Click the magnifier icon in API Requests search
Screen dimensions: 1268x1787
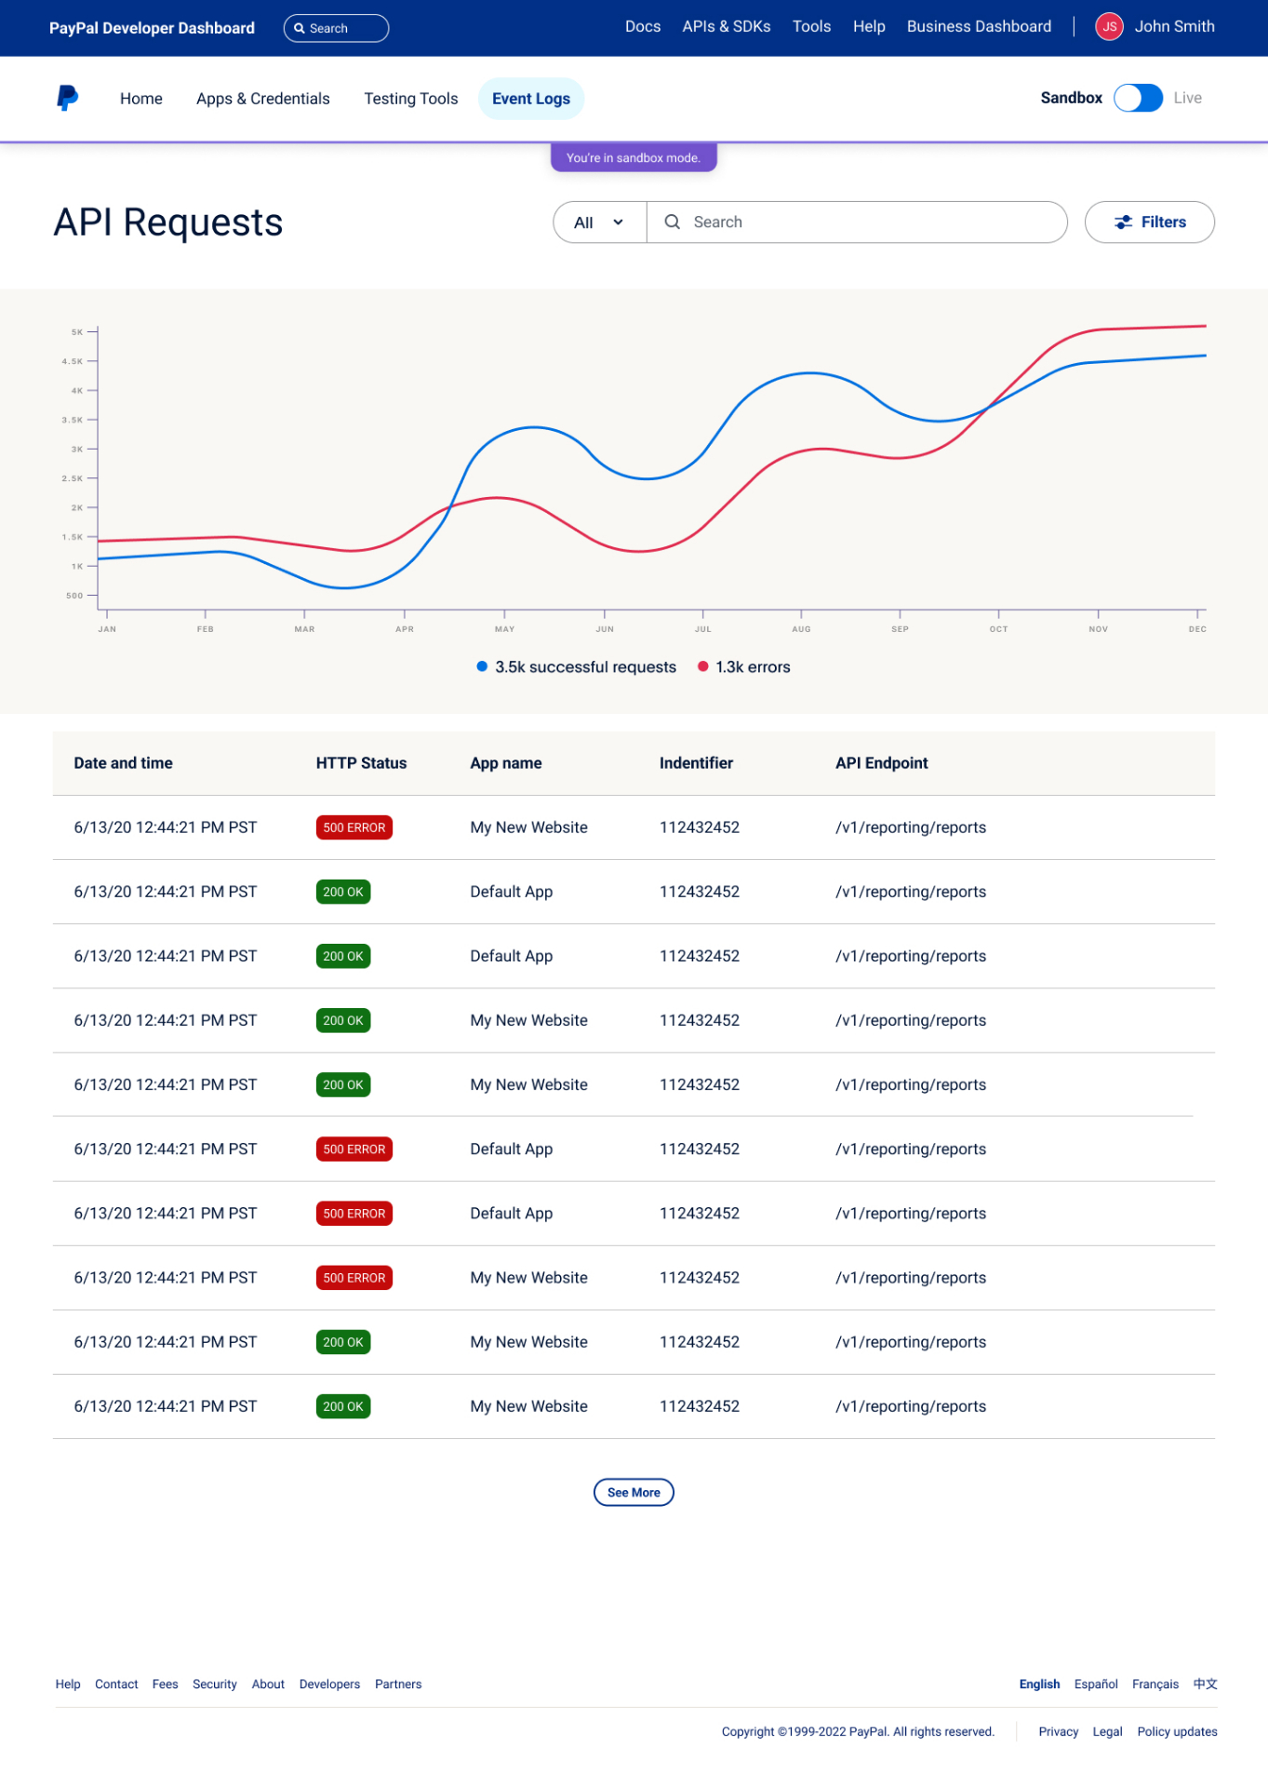point(672,222)
